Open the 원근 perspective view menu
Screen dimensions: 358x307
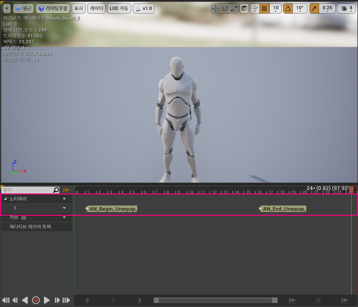[23, 8]
